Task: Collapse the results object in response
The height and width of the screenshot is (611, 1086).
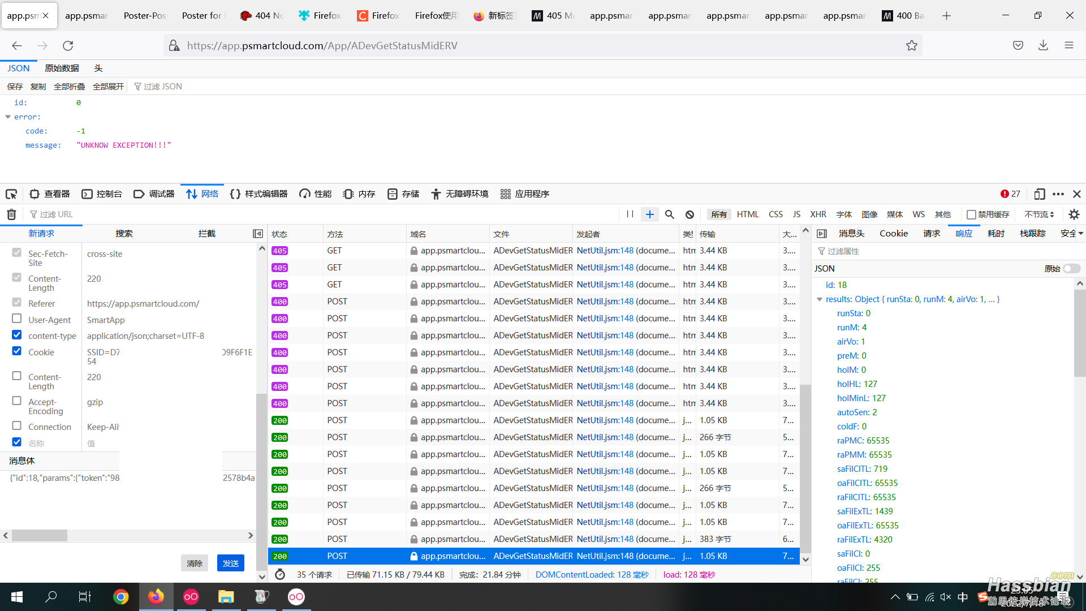Action: click(820, 299)
